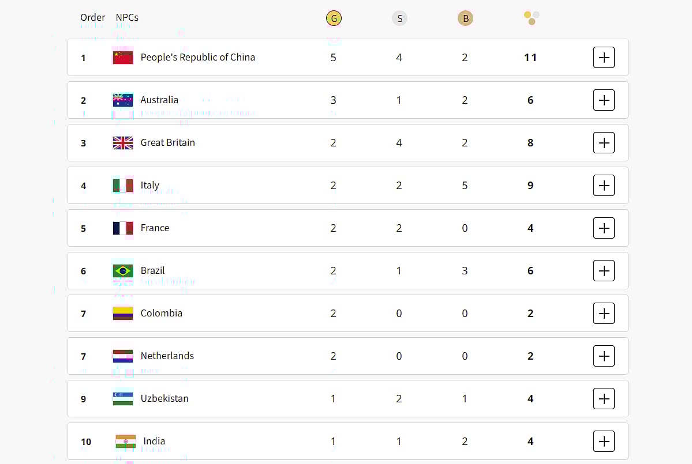Select the total medals icon in header
Image resolution: width=692 pixels, height=464 pixels.
[x=530, y=18]
